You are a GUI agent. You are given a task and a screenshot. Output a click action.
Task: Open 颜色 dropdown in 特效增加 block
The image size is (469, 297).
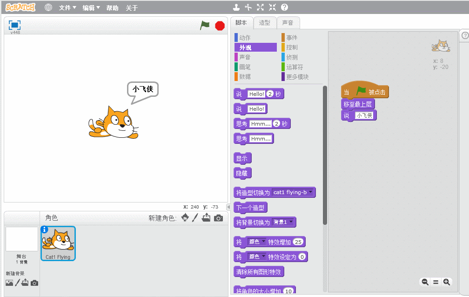(257, 242)
